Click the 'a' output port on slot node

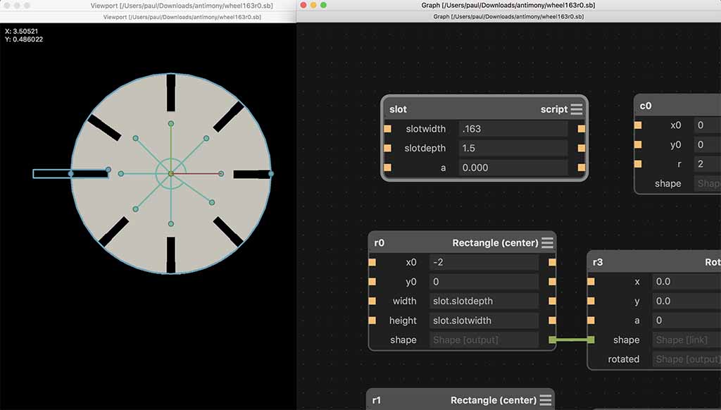[581, 168]
